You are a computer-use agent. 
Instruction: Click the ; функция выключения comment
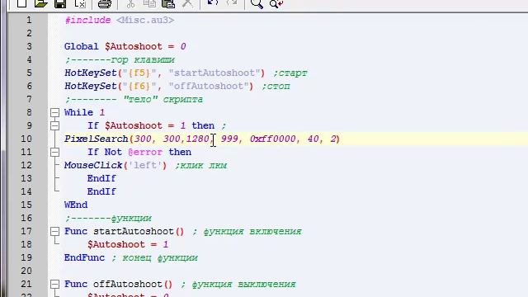click(x=238, y=284)
